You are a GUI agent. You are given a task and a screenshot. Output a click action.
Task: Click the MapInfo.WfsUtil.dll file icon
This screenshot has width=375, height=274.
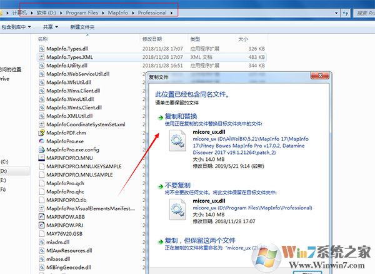[42, 82]
